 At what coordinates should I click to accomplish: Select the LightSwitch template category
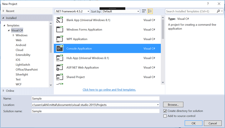(23, 65)
